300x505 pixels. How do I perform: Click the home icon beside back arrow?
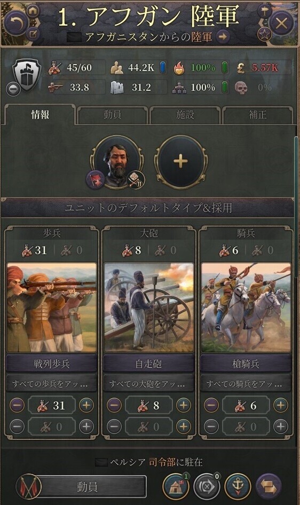point(33,12)
